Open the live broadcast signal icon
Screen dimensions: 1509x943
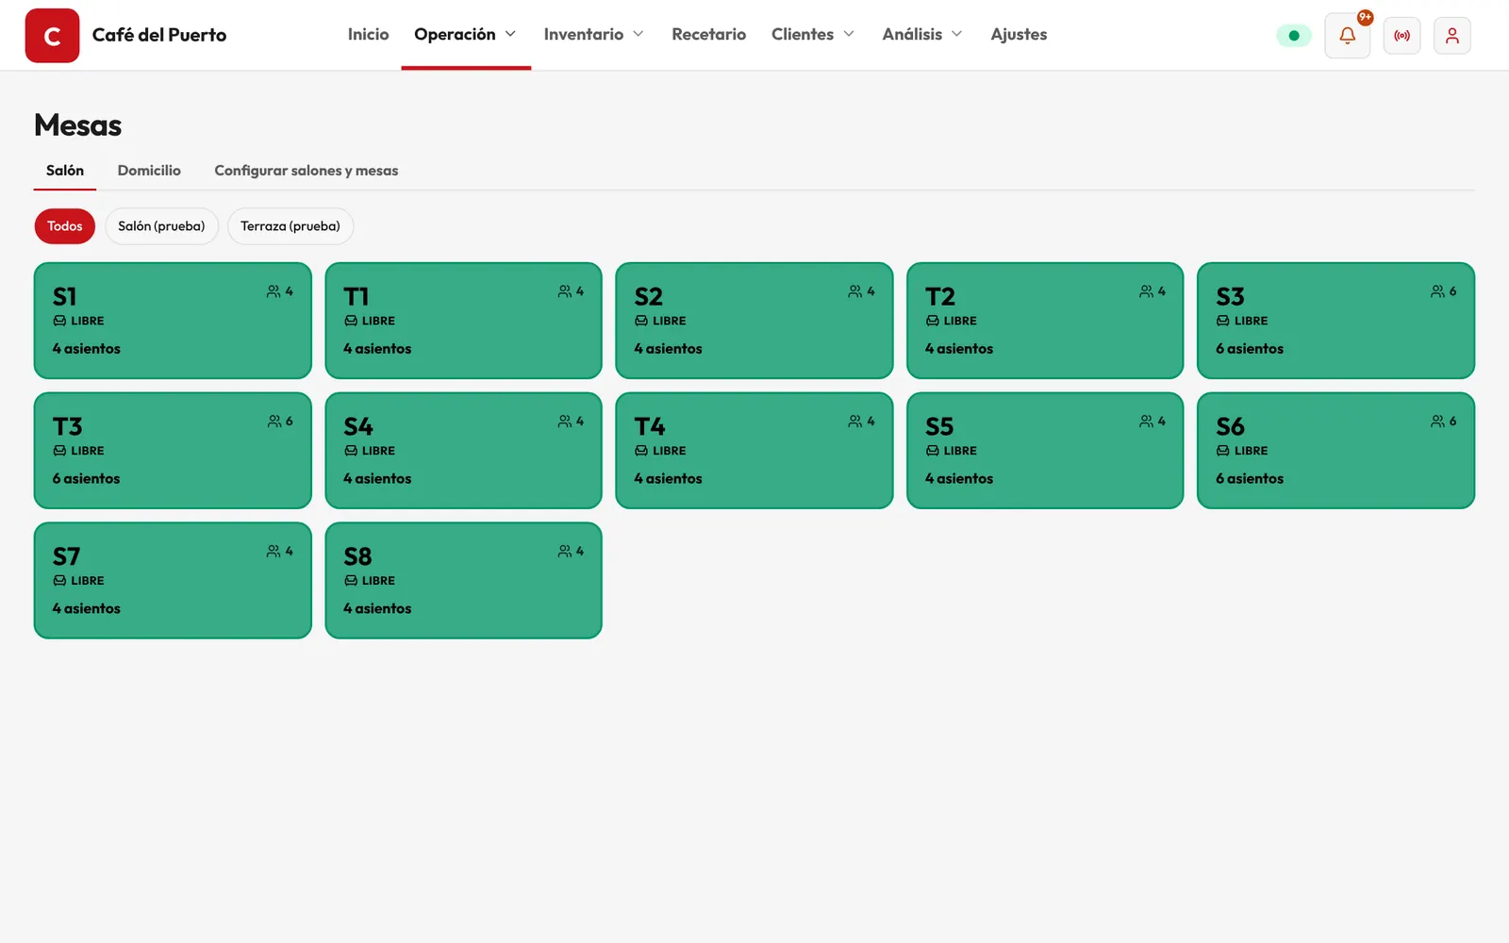1401,36
